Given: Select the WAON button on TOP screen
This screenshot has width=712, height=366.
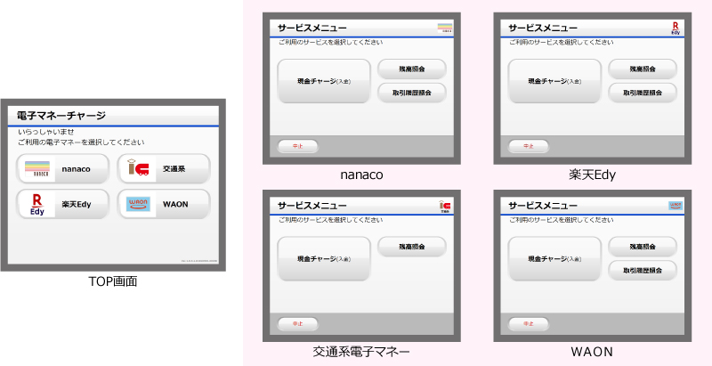Looking at the screenshot, I should point(164,204).
